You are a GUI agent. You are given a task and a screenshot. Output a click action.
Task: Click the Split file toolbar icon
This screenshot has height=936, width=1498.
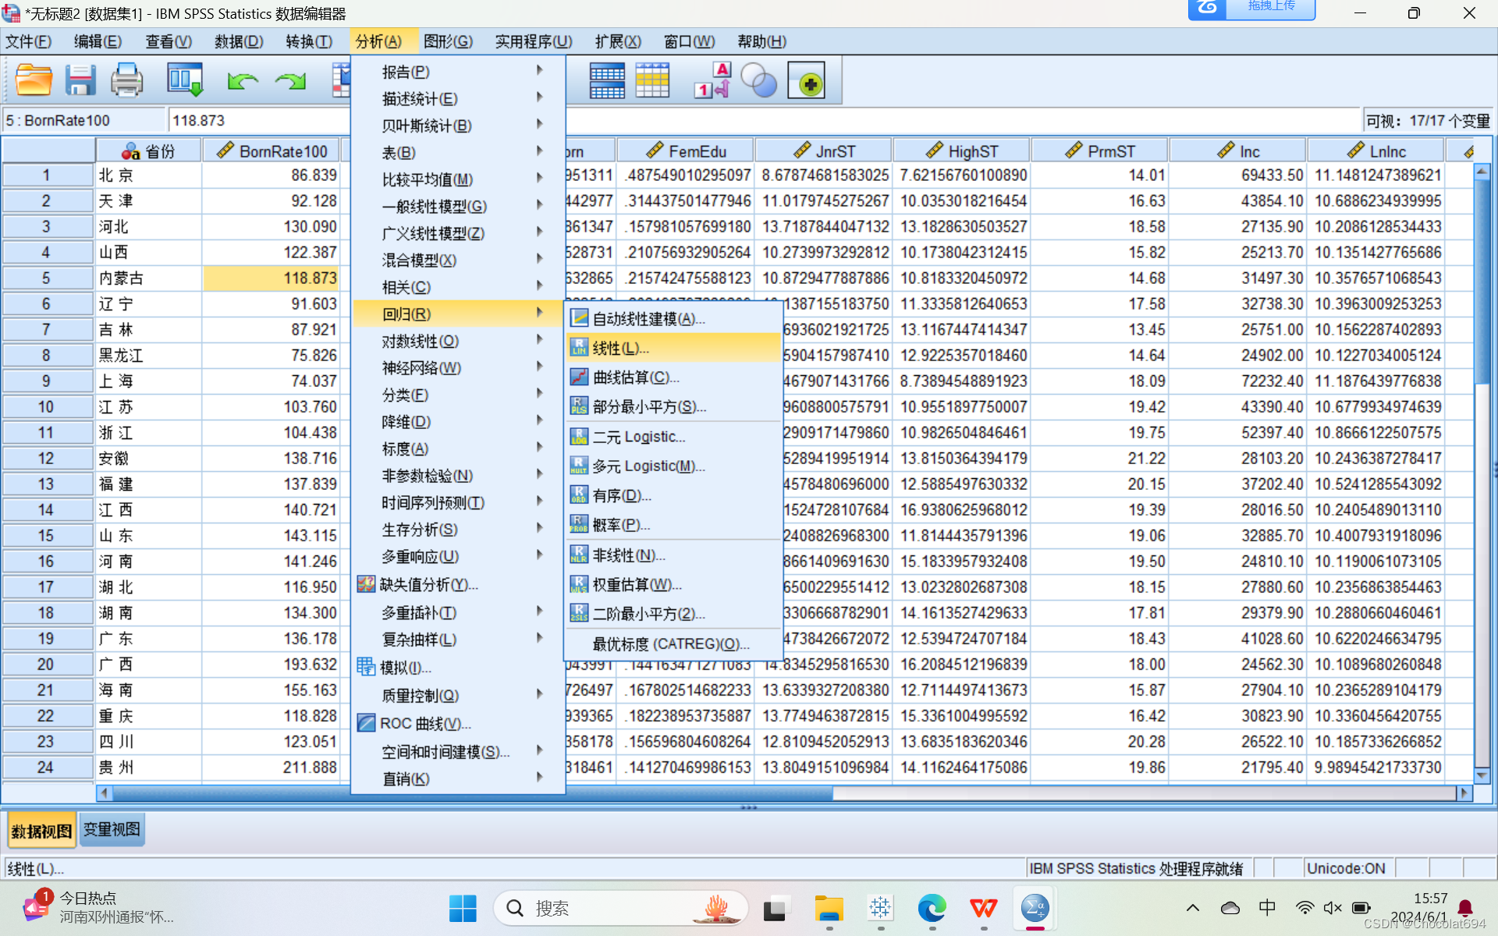(607, 80)
